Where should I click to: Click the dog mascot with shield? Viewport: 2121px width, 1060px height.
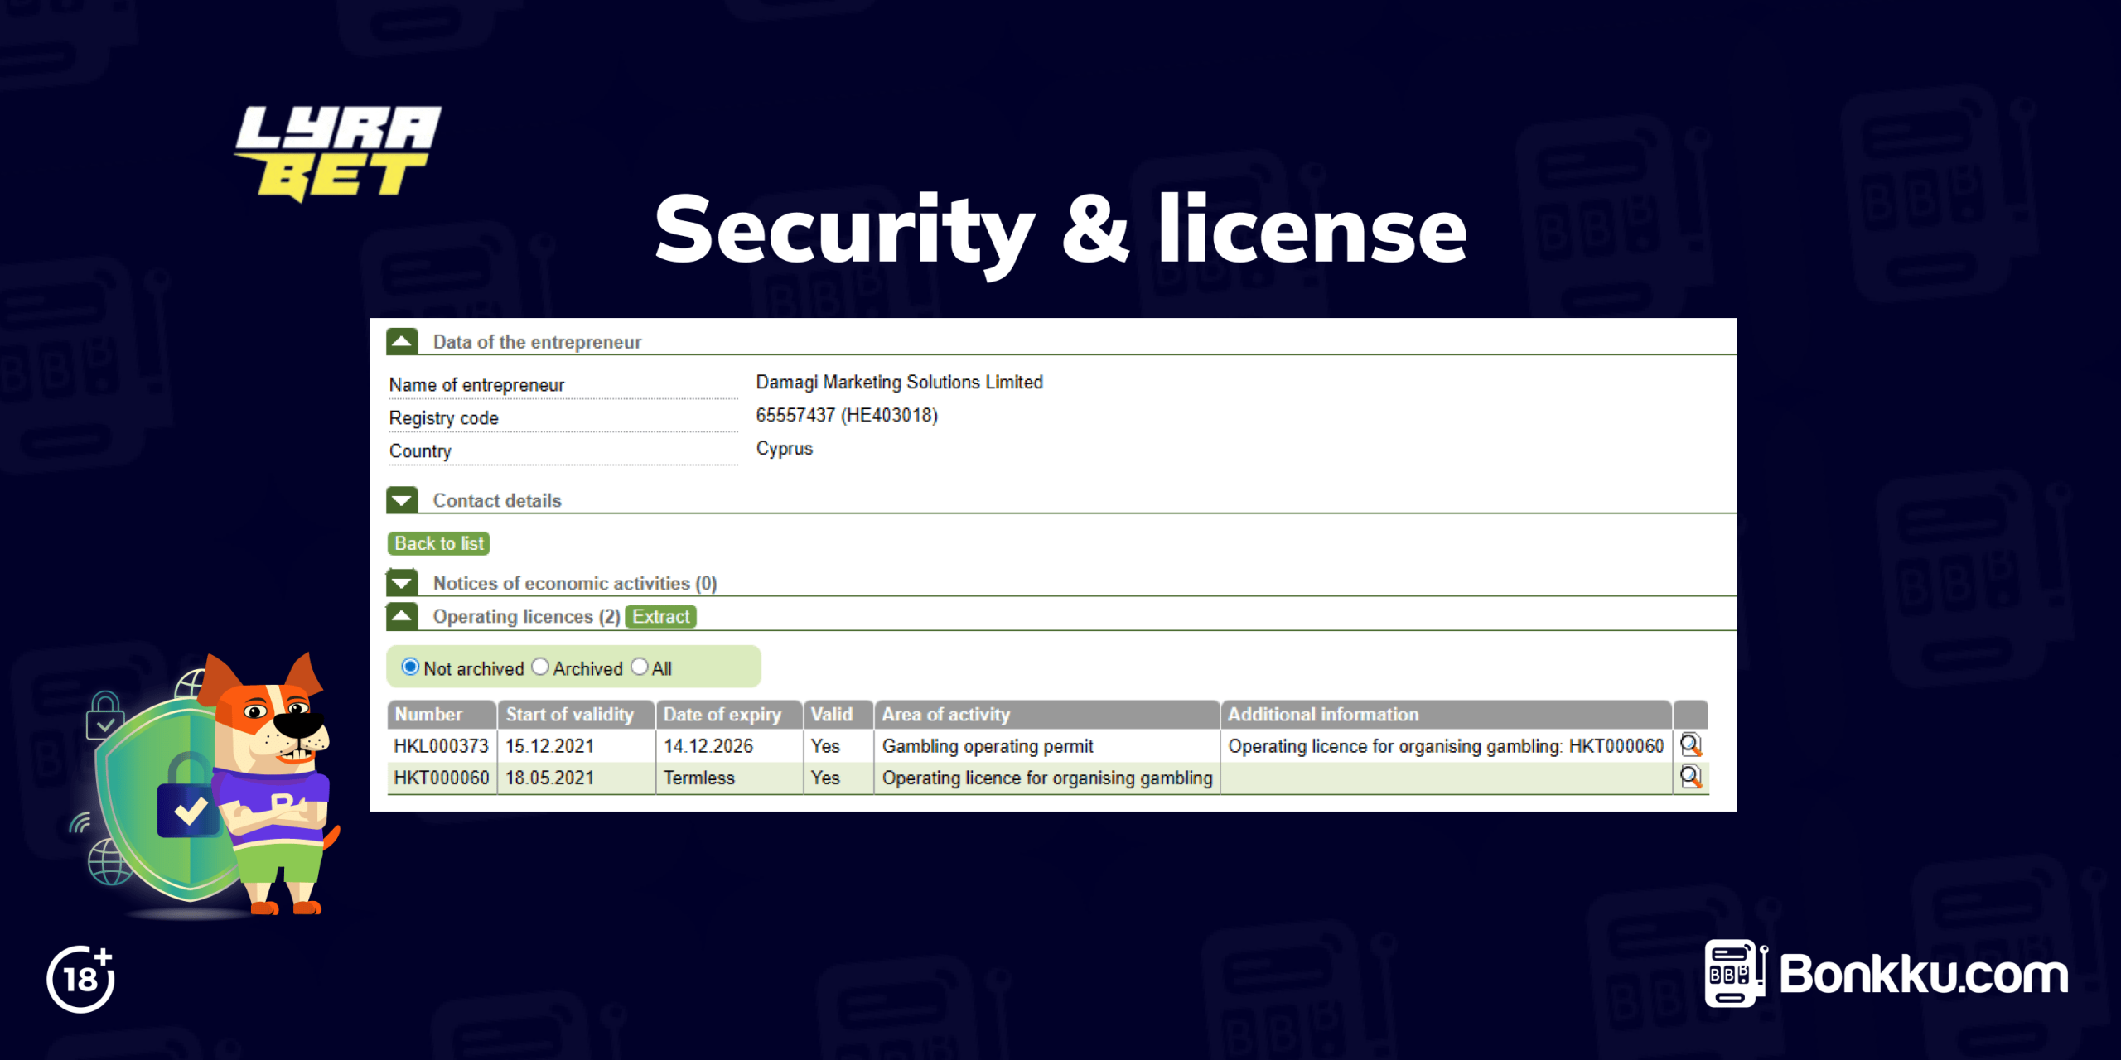(x=207, y=787)
